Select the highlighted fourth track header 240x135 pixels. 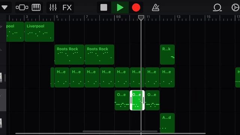click(3, 100)
